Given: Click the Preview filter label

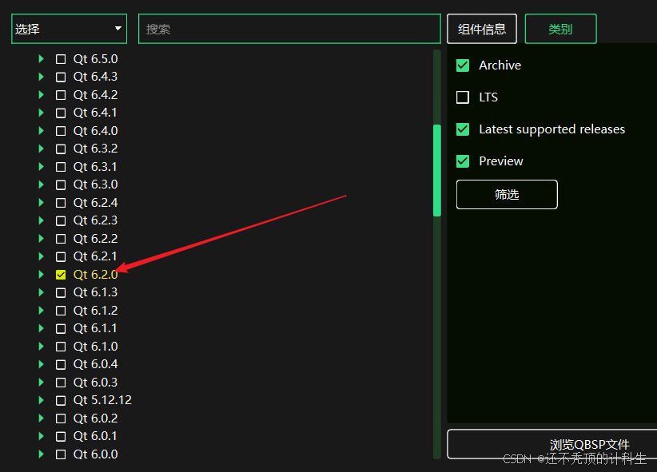Looking at the screenshot, I should (500, 161).
